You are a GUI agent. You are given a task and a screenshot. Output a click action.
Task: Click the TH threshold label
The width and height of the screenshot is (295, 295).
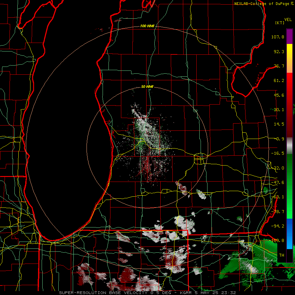tap(282, 255)
